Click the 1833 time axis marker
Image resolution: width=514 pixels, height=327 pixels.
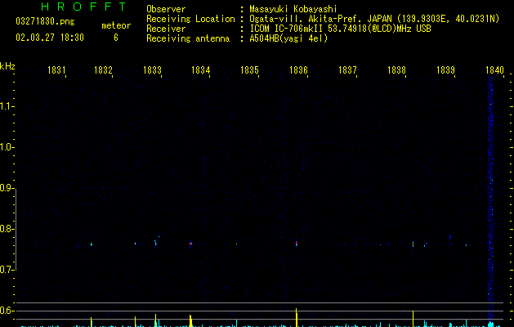(153, 70)
